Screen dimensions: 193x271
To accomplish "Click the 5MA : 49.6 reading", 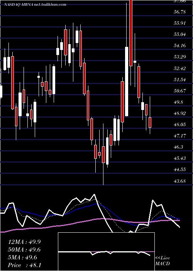I will tap(22, 257).
